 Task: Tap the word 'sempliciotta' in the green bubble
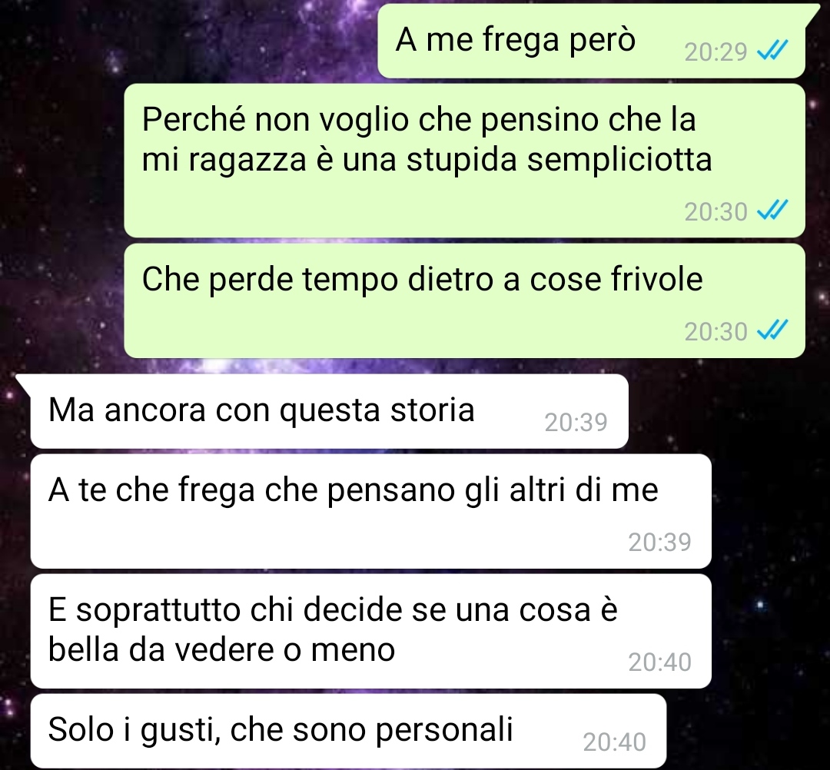coord(619,161)
